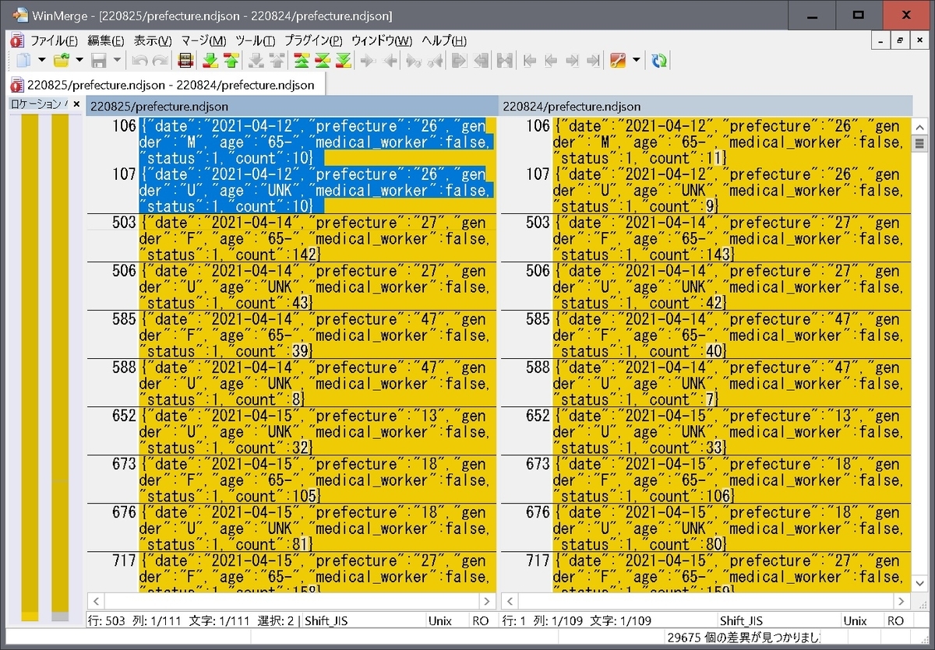Click the Next Conflict grey icon

coord(256,60)
